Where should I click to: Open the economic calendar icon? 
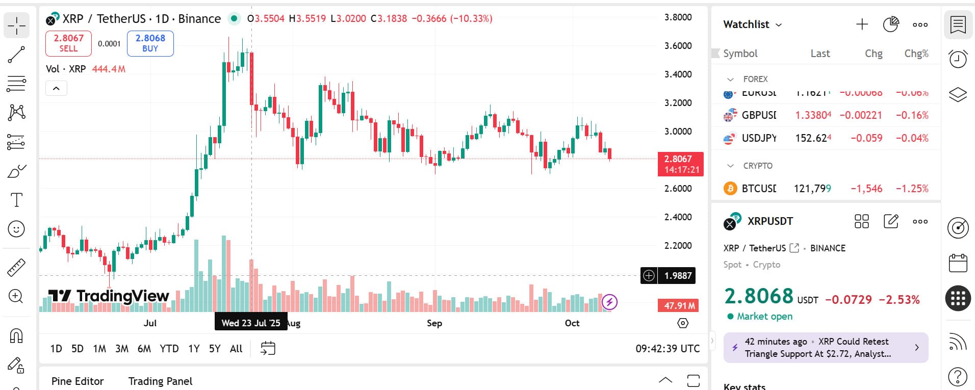click(958, 263)
